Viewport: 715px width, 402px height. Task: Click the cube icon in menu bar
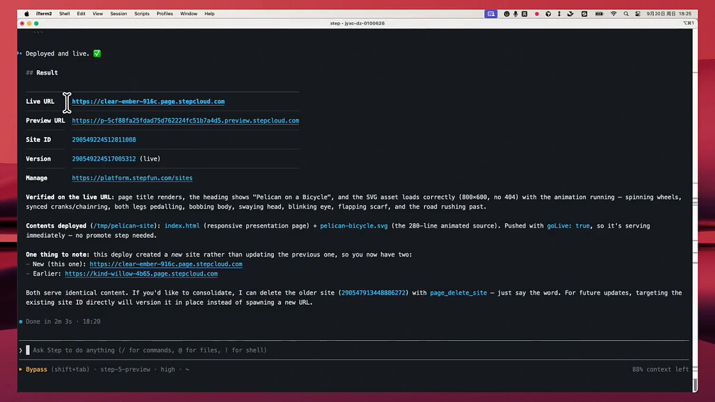(548, 14)
